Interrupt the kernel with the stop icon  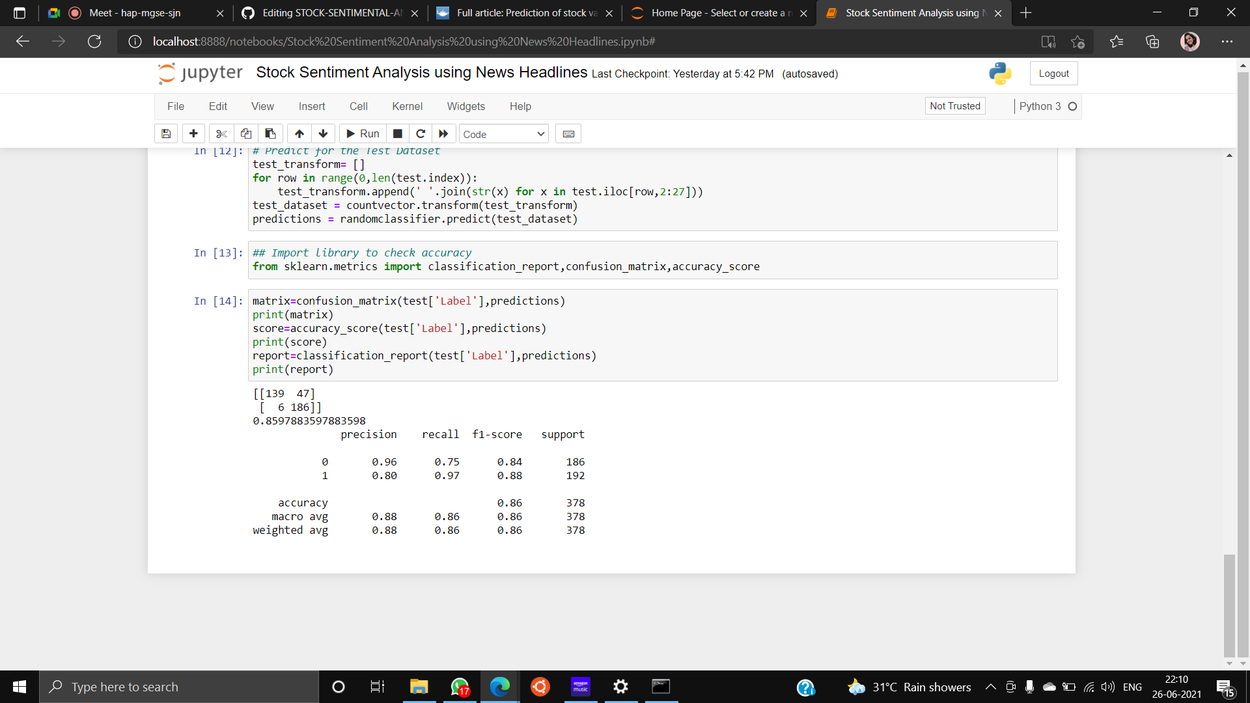click(398, 133)
